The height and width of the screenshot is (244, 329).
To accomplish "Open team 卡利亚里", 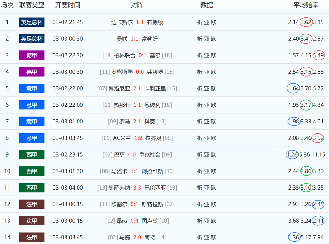I will (x=155, y=88).
